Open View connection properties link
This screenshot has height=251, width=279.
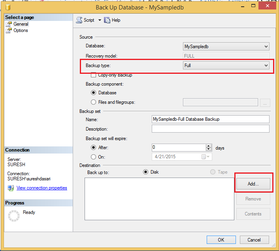42,188
